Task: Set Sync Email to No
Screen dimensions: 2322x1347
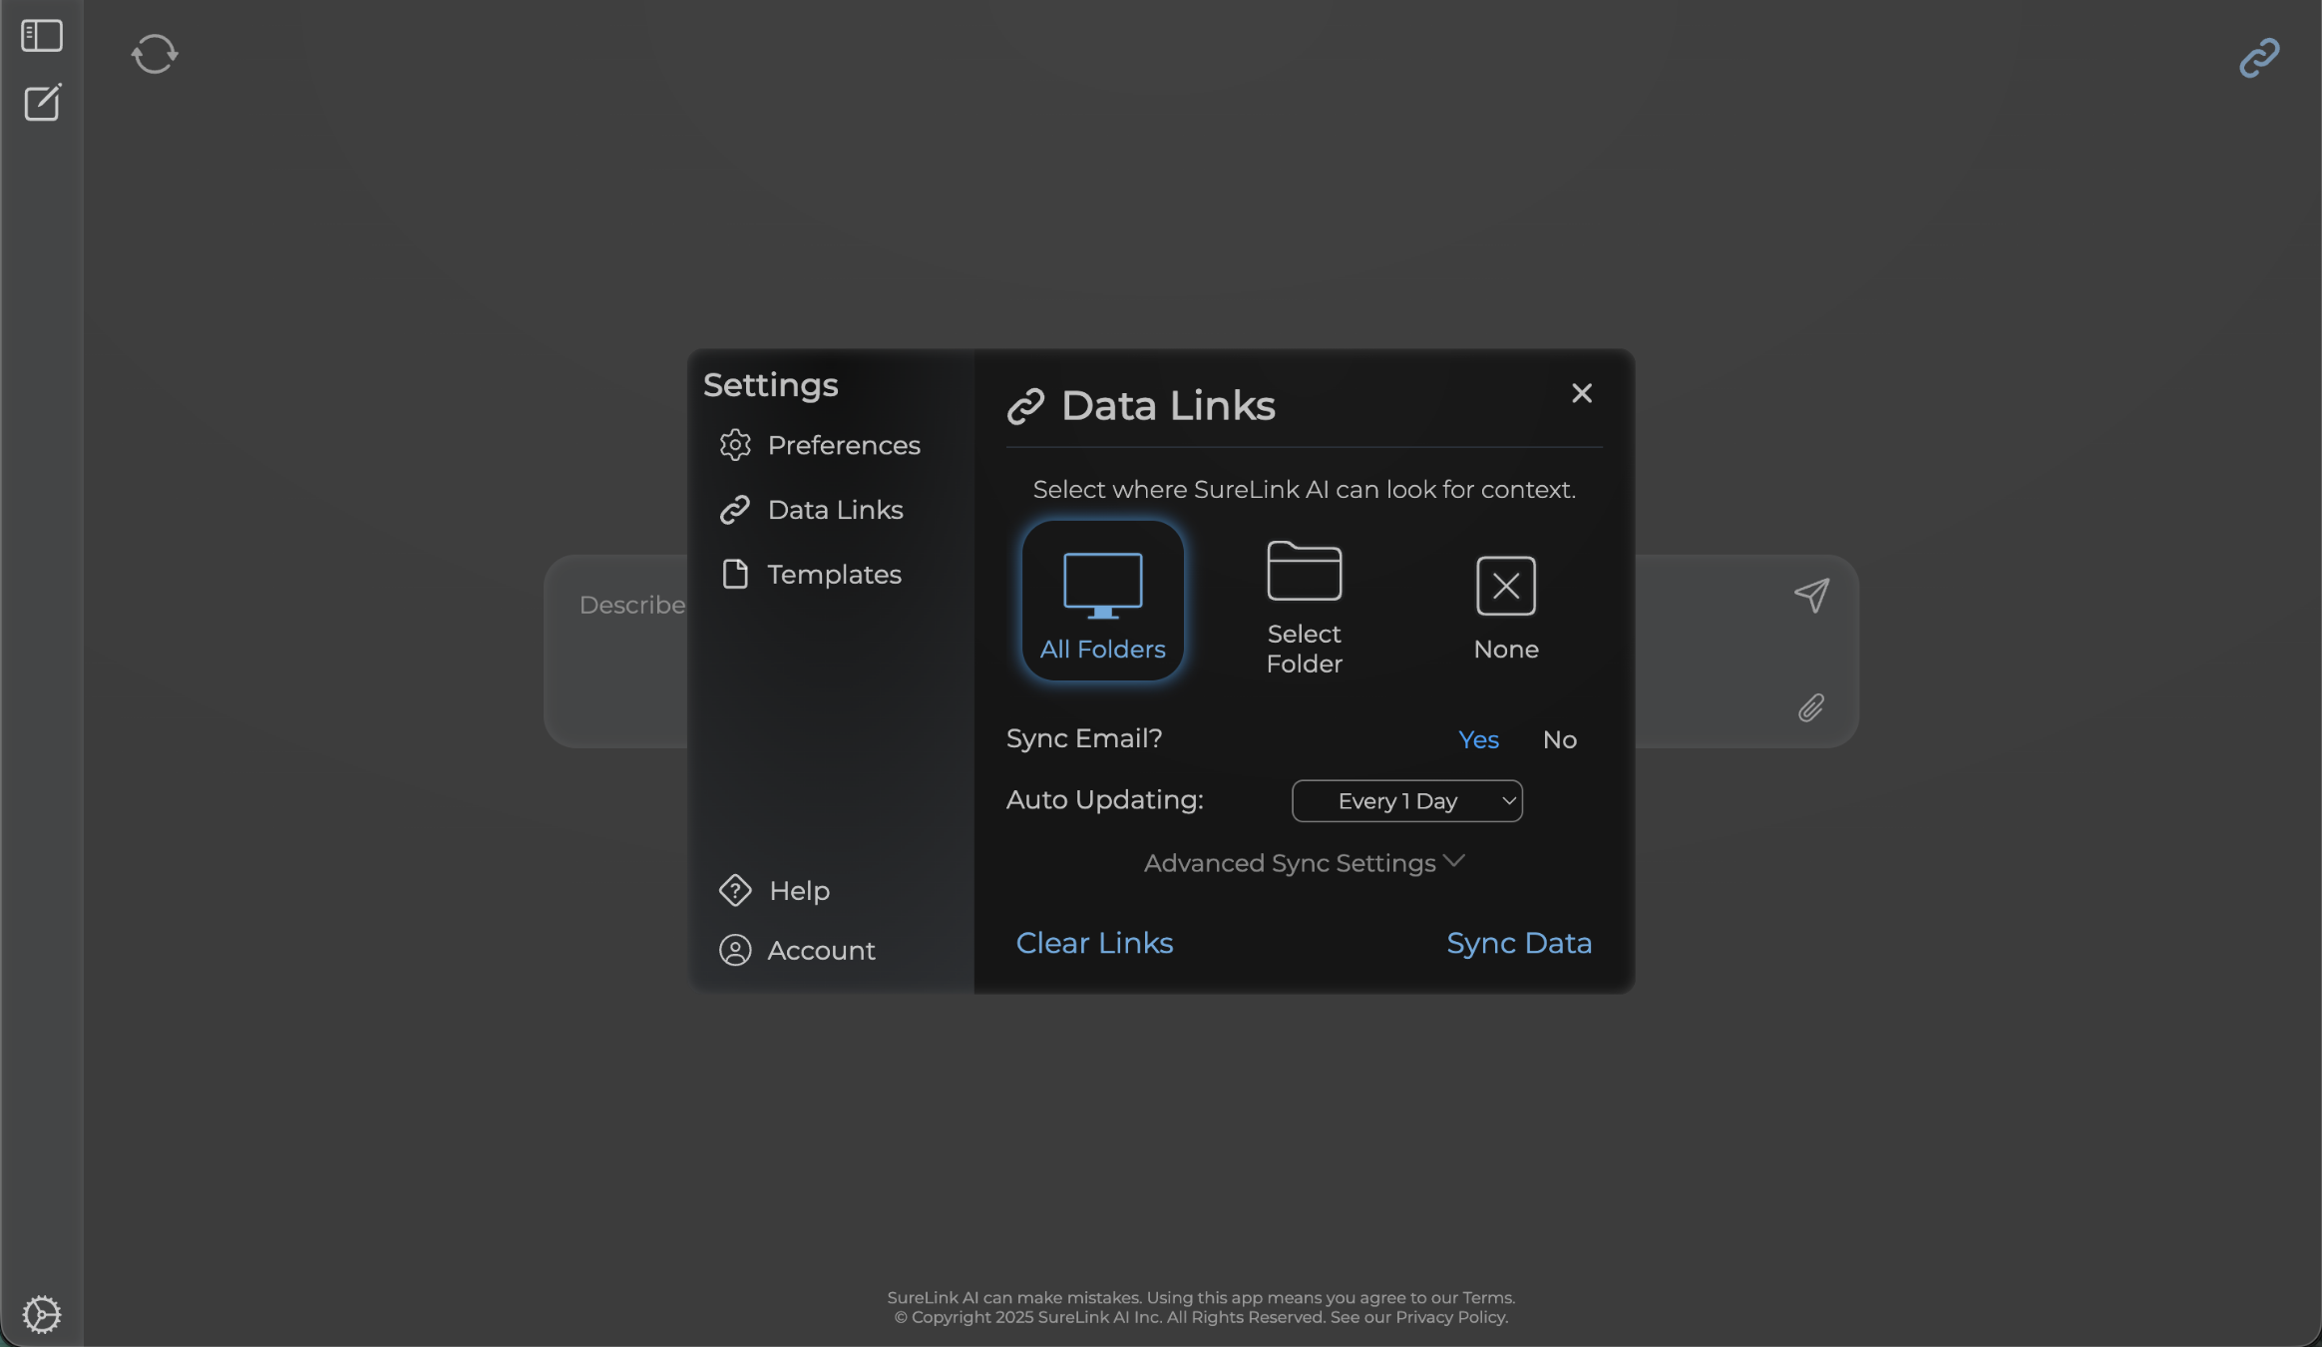Action: [x=1559, y=739]
